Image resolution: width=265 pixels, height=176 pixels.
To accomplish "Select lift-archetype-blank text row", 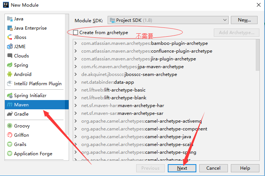I will tap(114, 98).
